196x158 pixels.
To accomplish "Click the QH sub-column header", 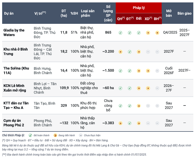I will tap(121, 18).
